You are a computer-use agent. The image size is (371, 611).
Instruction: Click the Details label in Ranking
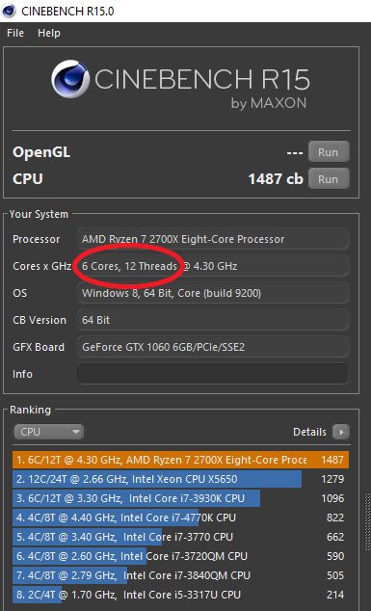click(309, 432)
